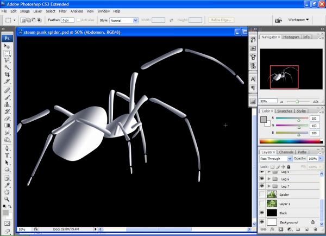326x236 pixels.
Task: Click the Delete layer trash icon
Action: [315, 229]
